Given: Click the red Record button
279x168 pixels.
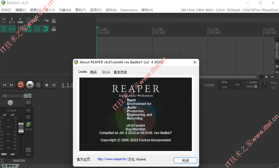Looking at the screenshot, I should click(21, 85).
